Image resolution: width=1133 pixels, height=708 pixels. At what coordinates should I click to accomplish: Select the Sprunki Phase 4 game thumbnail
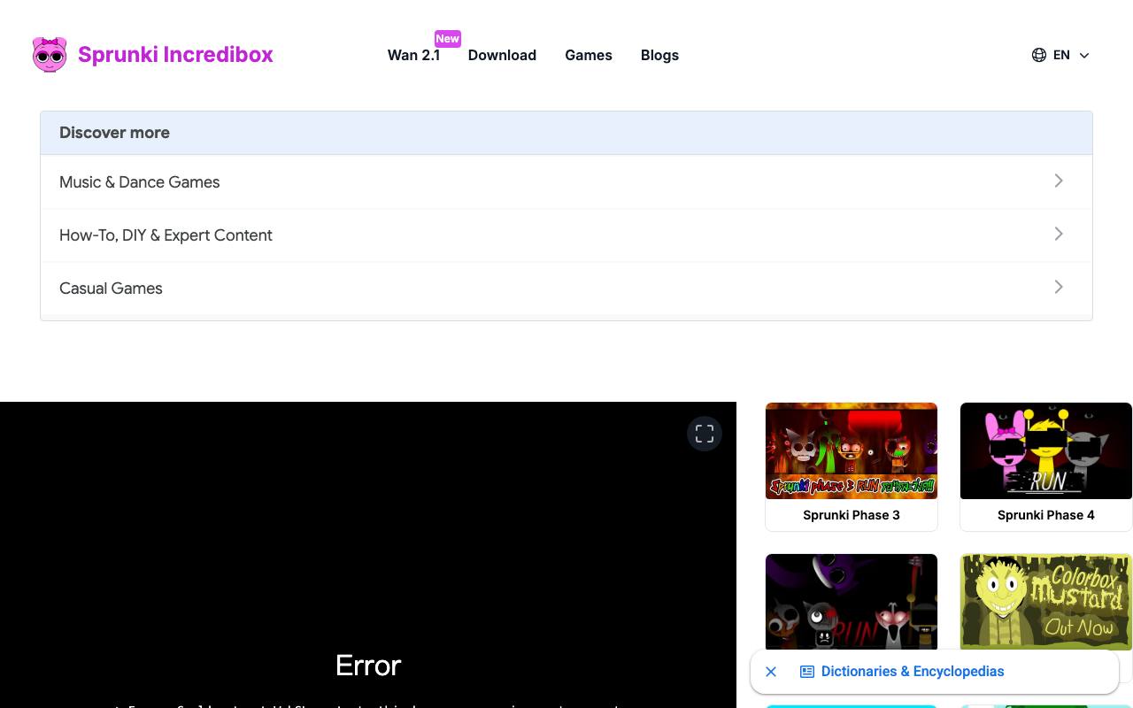point(1046,451)
